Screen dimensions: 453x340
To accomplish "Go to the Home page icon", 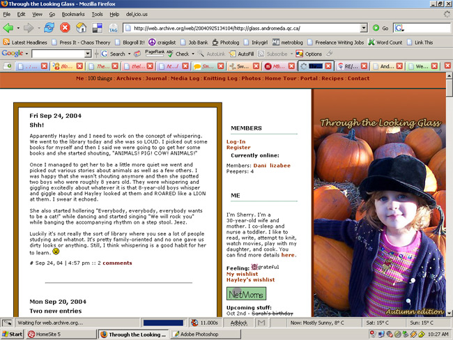I will pyautogui.click(x=81, y=28).
